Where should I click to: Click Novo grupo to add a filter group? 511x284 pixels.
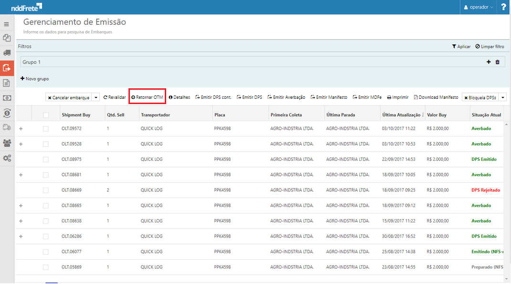click(x=34, y=79)
